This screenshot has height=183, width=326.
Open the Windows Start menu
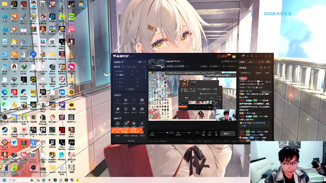coord(4,180)
